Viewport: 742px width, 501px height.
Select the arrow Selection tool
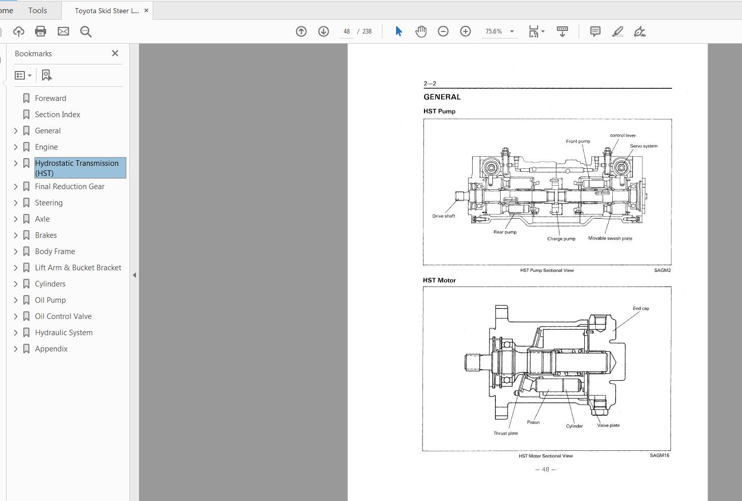399,31
